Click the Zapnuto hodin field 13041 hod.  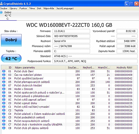point(127,51)
